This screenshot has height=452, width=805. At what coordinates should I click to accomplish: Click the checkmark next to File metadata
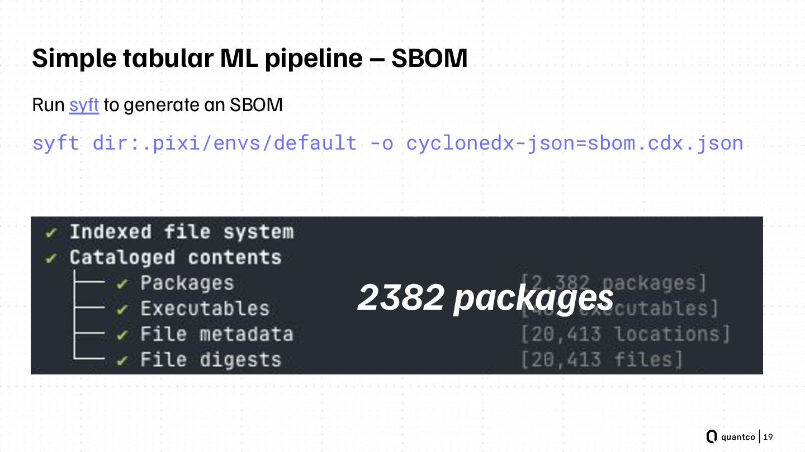point(122,335)
